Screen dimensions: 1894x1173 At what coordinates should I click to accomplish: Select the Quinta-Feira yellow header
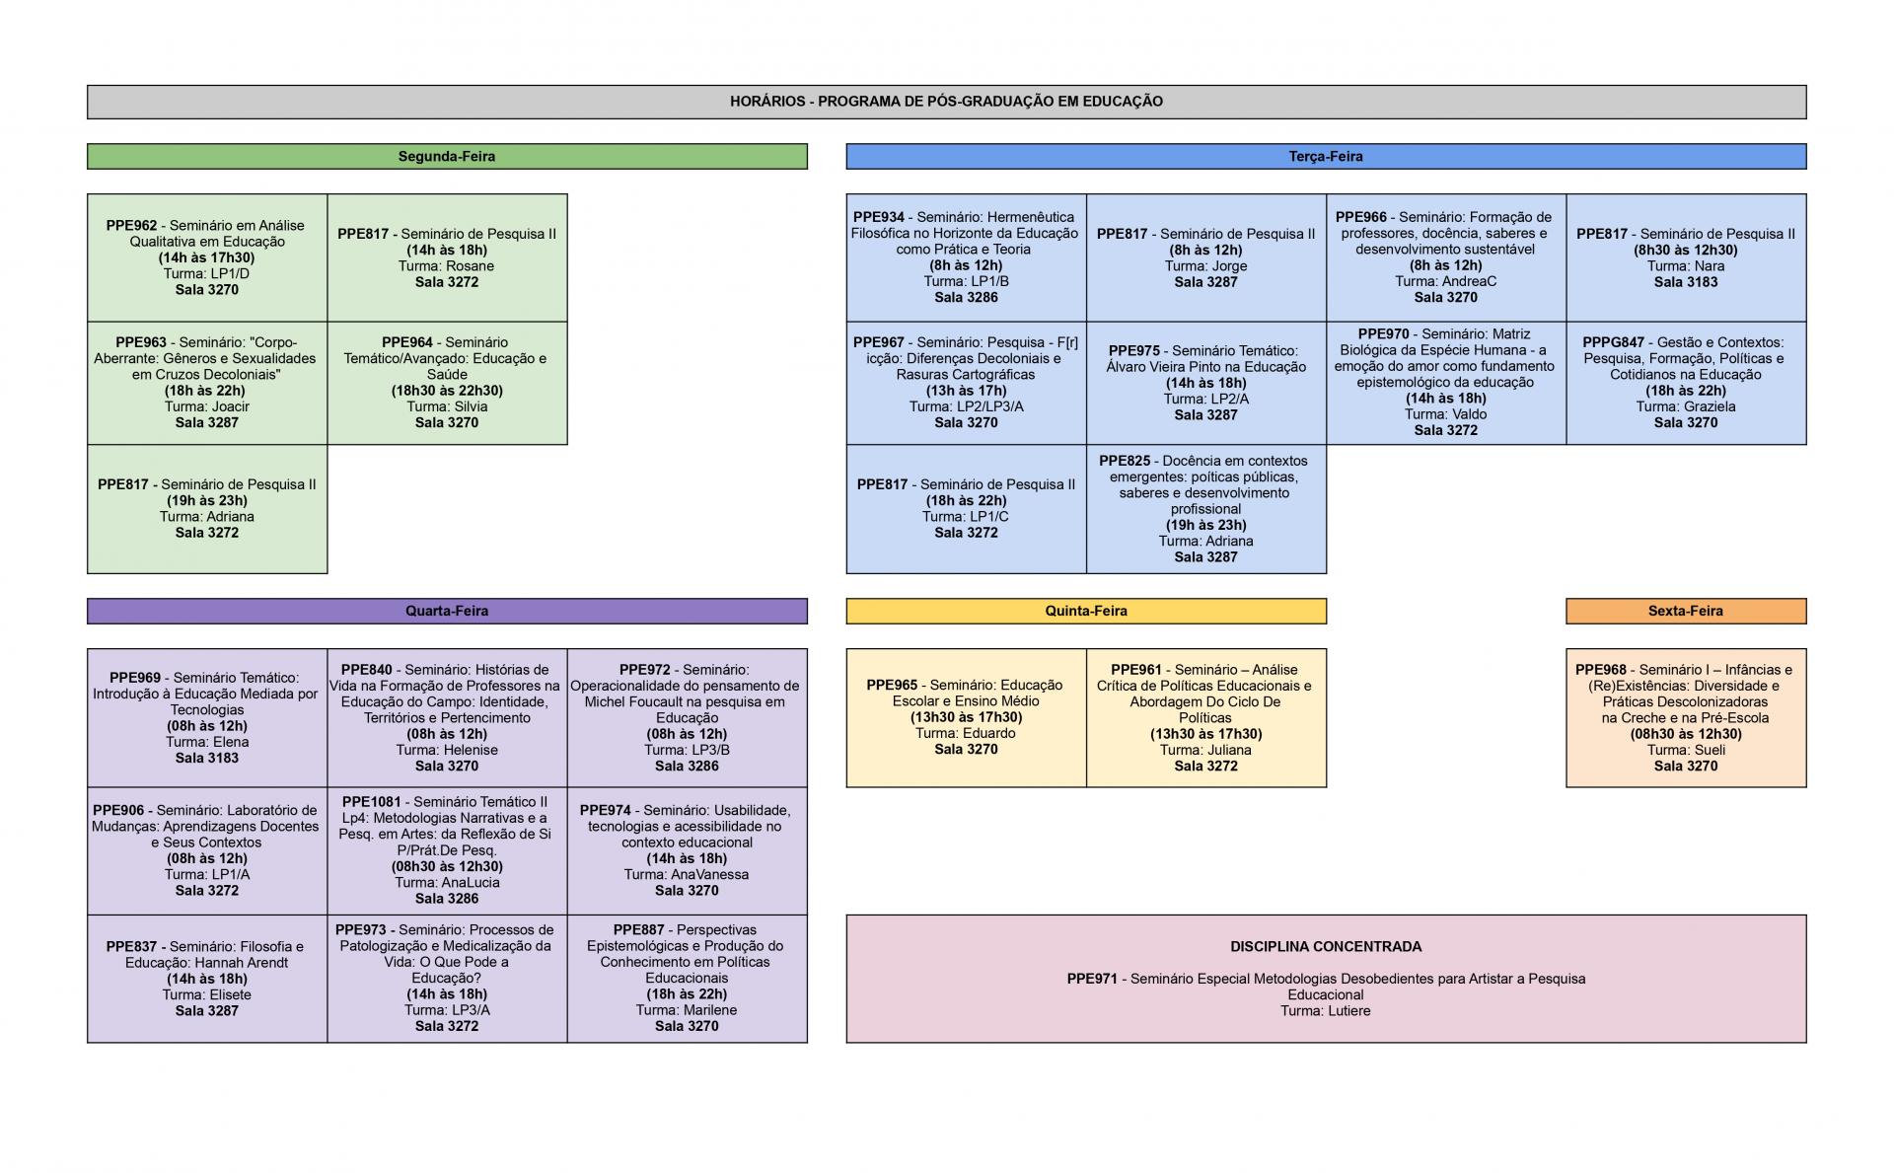[1085, 611]
